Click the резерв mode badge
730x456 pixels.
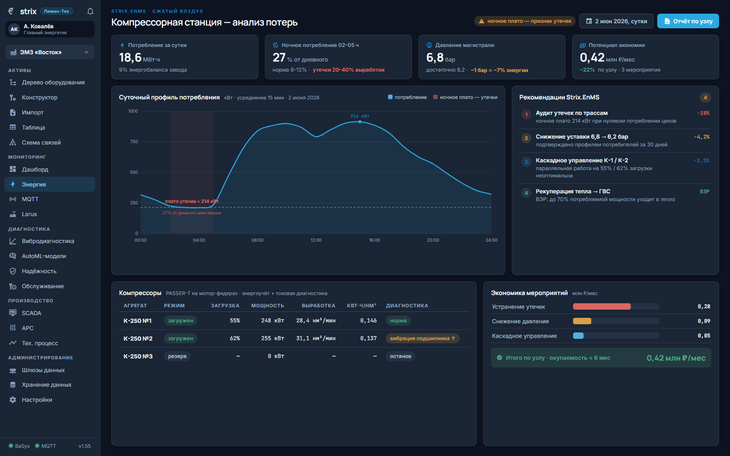coord(177,356)
